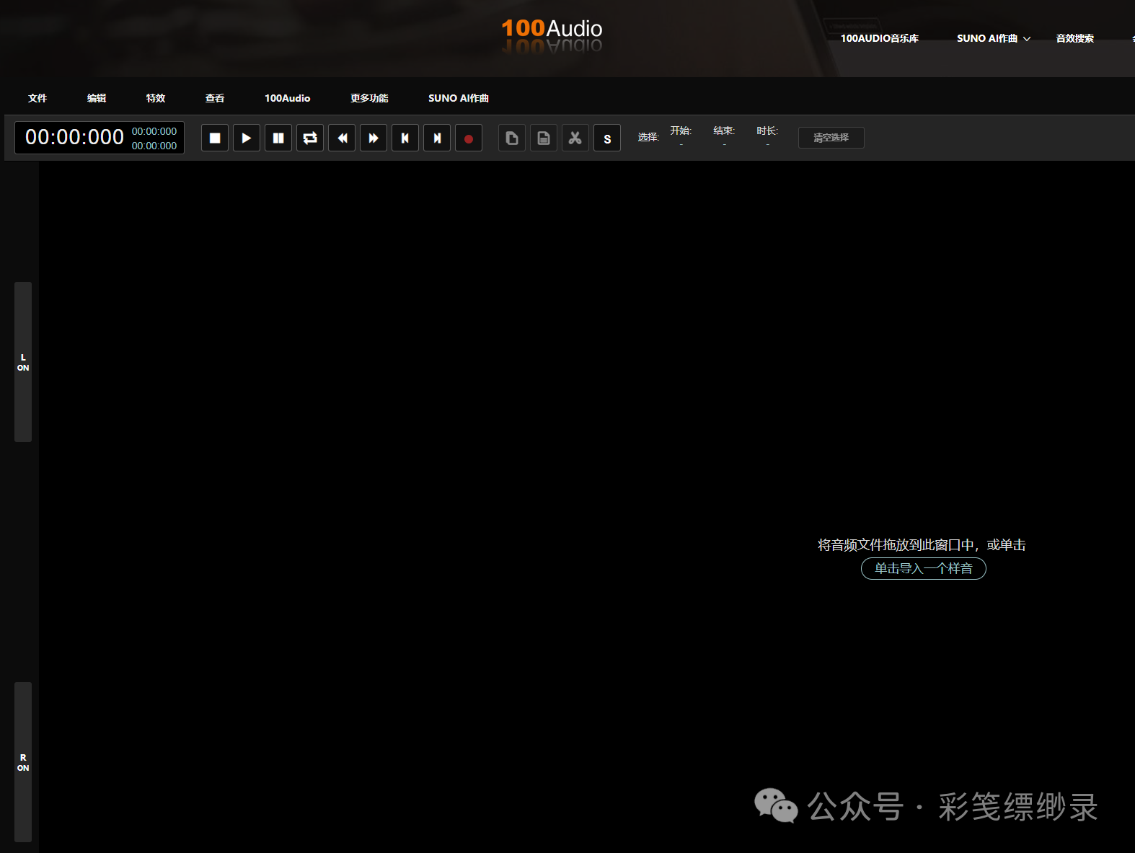Click the paste icon in toolbar
This screenshot has height=853, width=1135.
(x=544, y=138)
